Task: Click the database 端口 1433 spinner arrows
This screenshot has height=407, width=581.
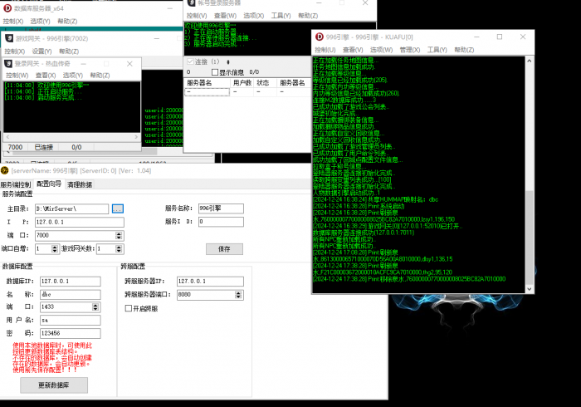Action: click(95, 307)
